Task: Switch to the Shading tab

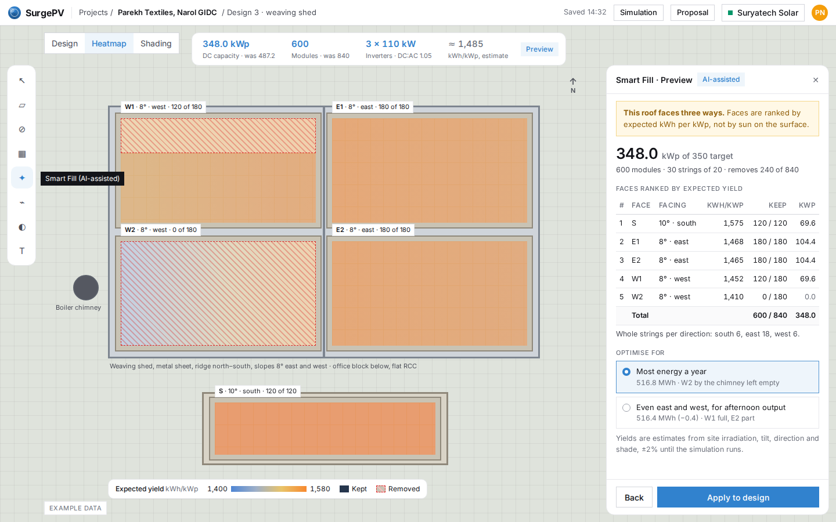Action: [156, 43]
